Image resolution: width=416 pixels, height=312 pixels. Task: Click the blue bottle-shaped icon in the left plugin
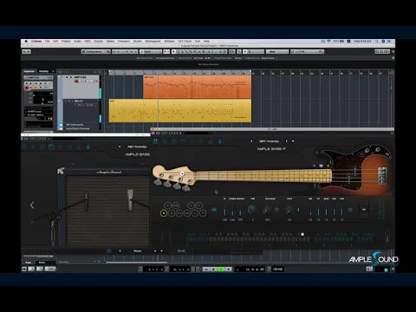tap(88, 147)
